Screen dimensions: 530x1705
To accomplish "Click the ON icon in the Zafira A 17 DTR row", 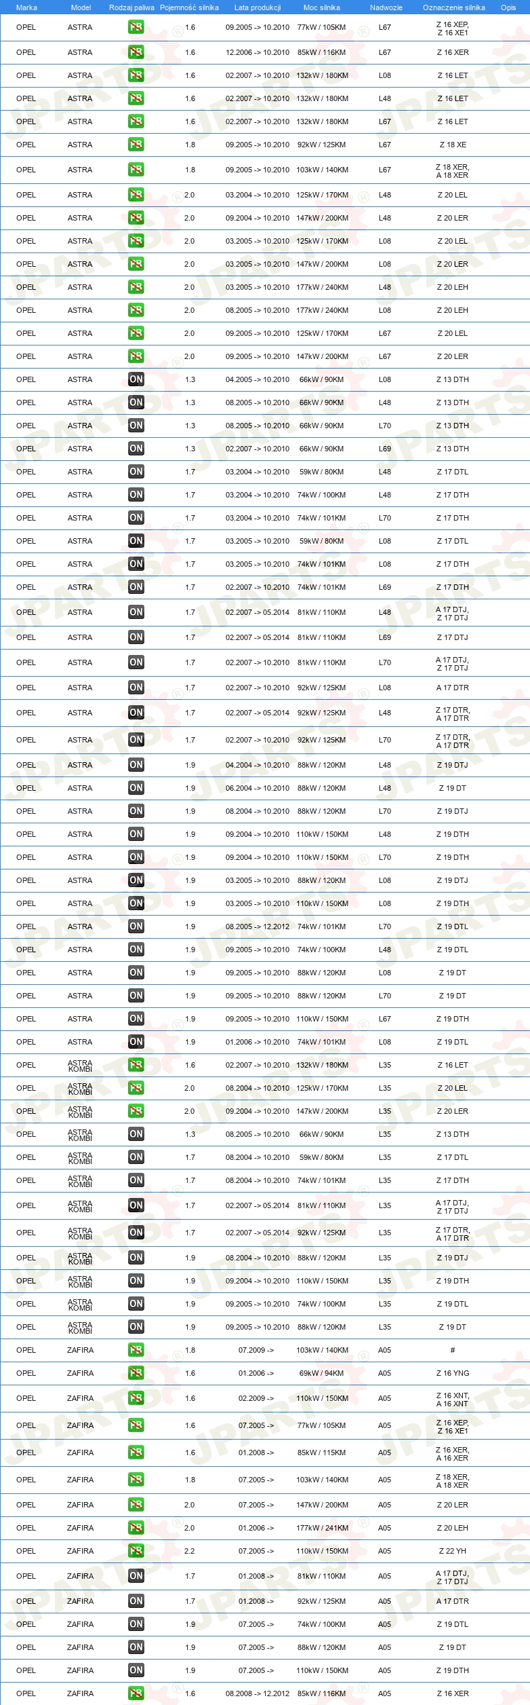I will pyautogui.click(x=136, y=1601).
